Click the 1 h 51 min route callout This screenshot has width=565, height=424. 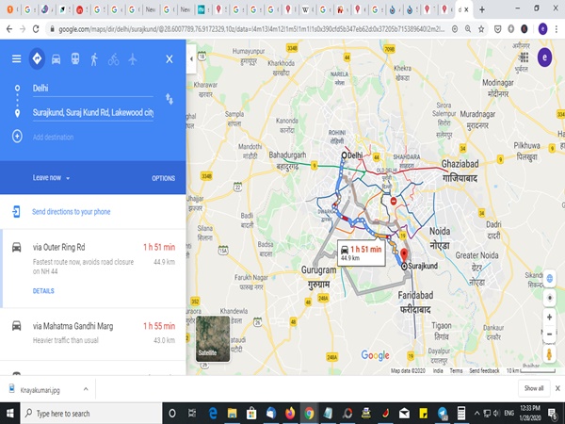[x=361, y=253]
